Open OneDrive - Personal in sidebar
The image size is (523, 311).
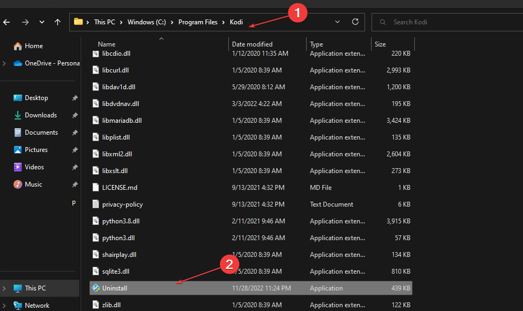coord(47,63)
